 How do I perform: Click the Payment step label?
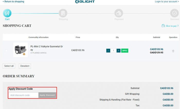pyautogui.click(x=119, y=19)
